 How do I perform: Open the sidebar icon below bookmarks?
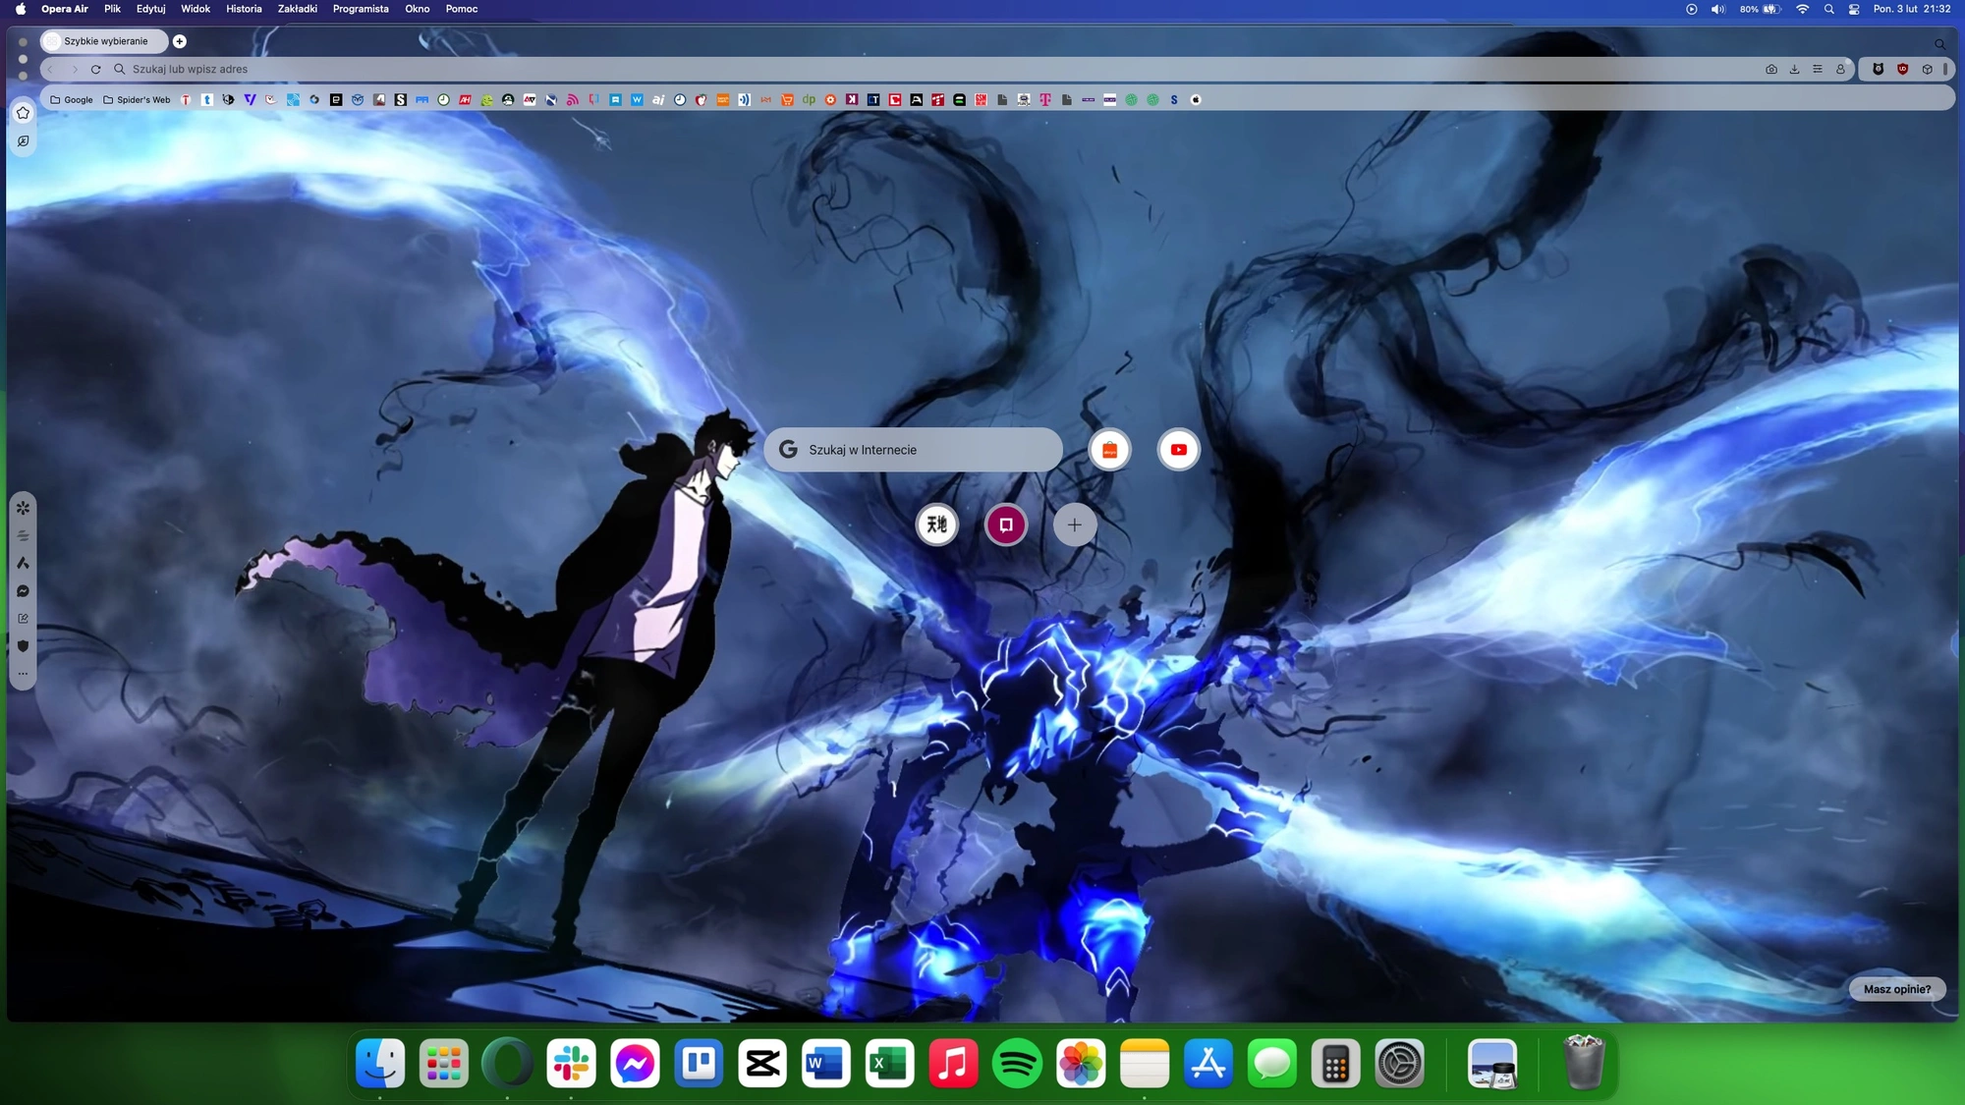(24, 141)
